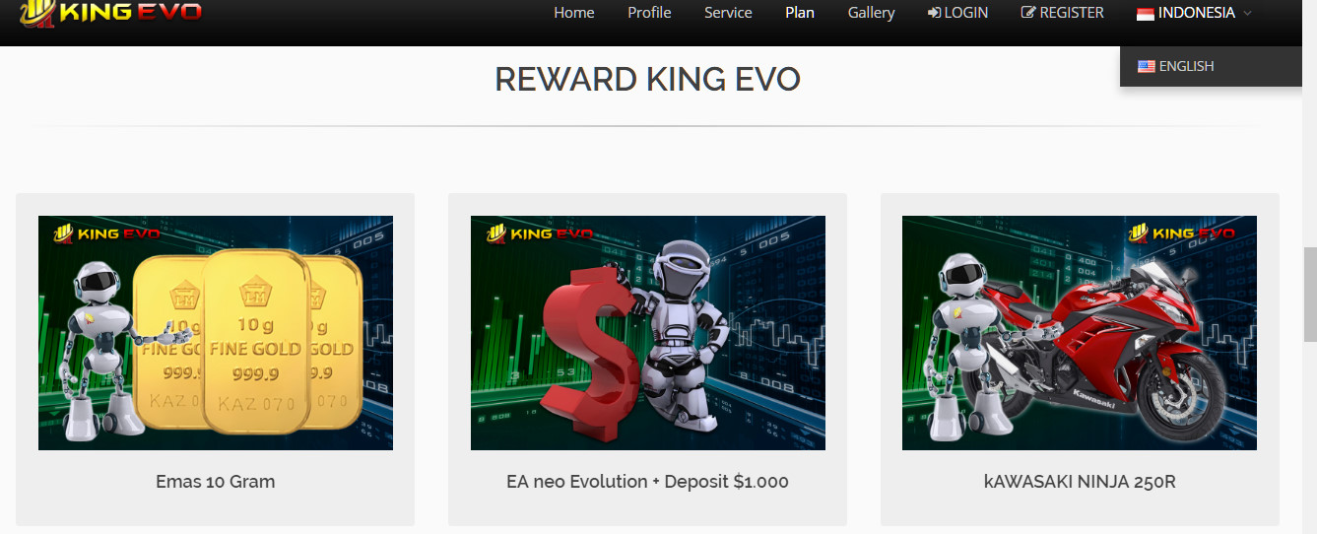Screen dimensions: 1317x534
Task: Click the Indonesia flag icon
Action: [x=1146, y=13]
